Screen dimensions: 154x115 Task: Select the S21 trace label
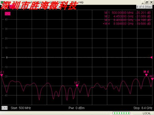8,14
